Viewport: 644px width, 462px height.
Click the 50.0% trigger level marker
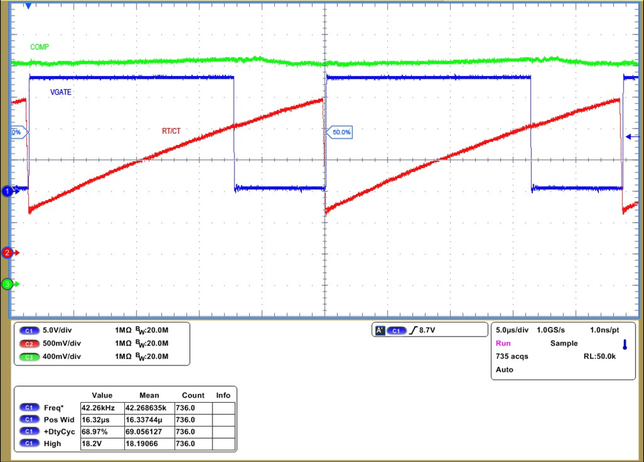(x=340, y=132)
